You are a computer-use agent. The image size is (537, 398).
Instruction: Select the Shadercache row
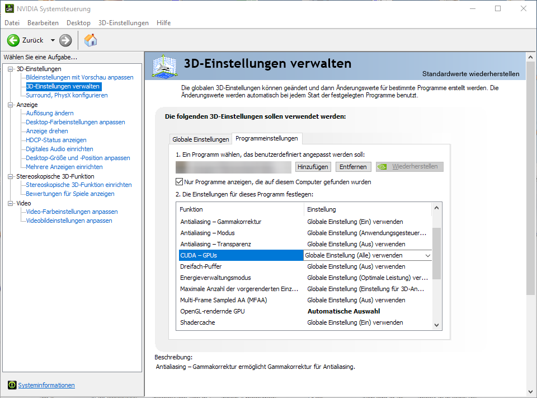click(305, 322)
